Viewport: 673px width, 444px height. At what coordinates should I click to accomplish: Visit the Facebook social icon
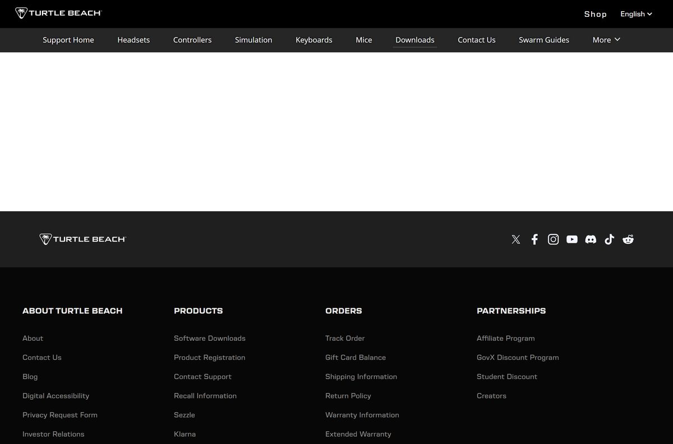click(534, 239)
